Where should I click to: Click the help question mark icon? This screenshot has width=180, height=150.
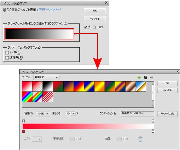pyautogui.click(x=4, y=10)
